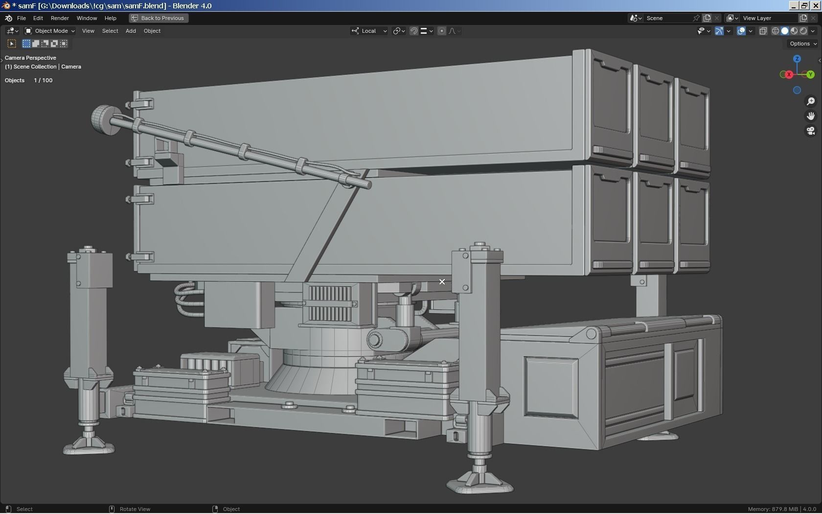
Task: Open the proportional editing falloff dropdown
Action: [455, 31]
